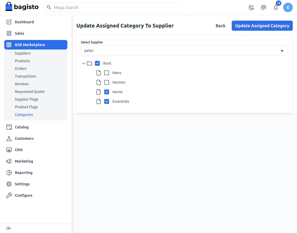
Task: Click the bagisto logo
Action: point(22,7)
